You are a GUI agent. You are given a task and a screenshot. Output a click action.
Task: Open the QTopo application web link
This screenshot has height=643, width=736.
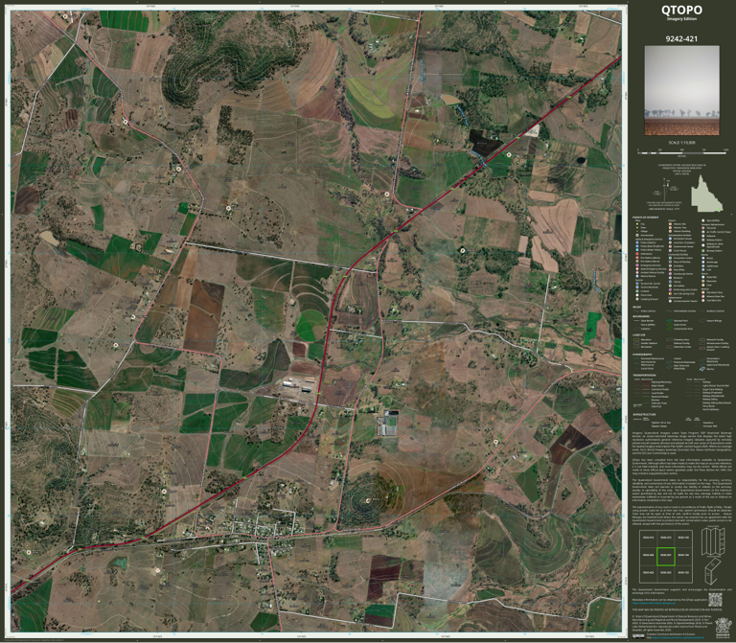654,603
